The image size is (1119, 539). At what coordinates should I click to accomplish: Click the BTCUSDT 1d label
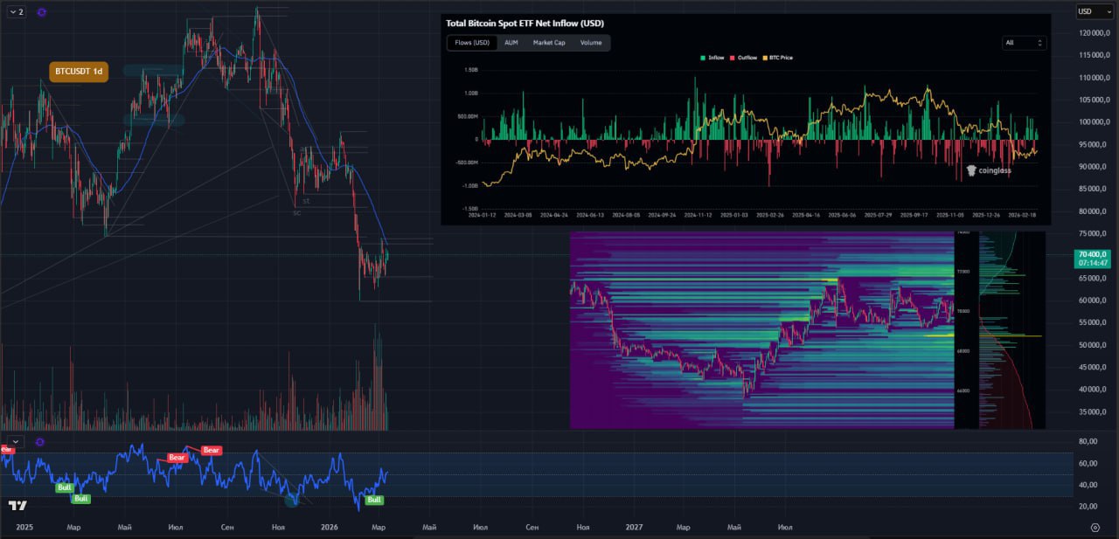pos(79,73)
